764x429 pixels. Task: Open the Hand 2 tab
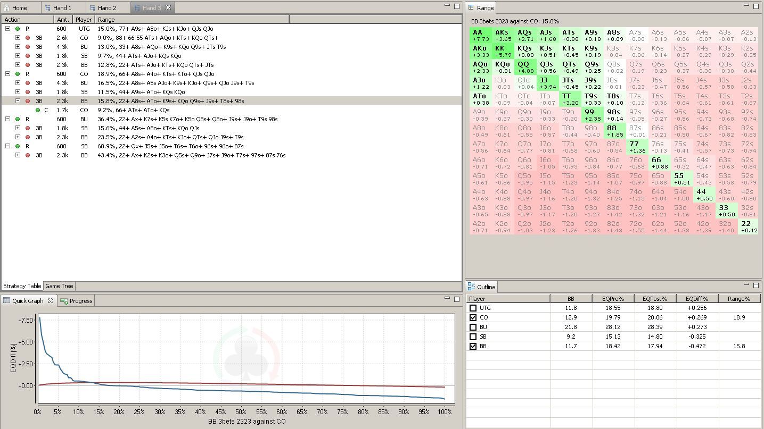[103, 8]
